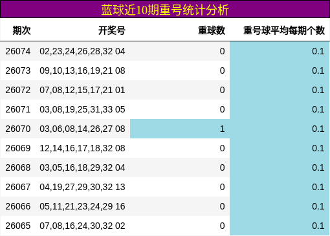Screen dimensions: 330x236
Task: Click repeat count 0 in row 26072
Action: (x=223, y=90)
